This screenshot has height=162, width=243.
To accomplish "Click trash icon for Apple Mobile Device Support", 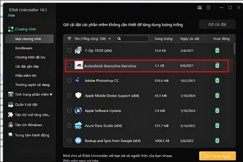I will click(217, 95).
